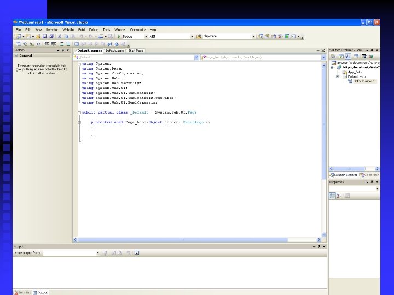Toggle auto-hide pin on Toolbox panel
This screenshot has width=394, height=295.
[63, 50]
